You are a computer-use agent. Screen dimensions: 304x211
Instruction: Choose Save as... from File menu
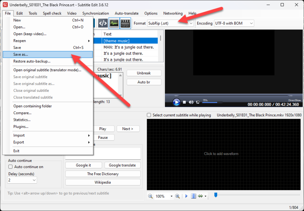click(x=21, y=54)
